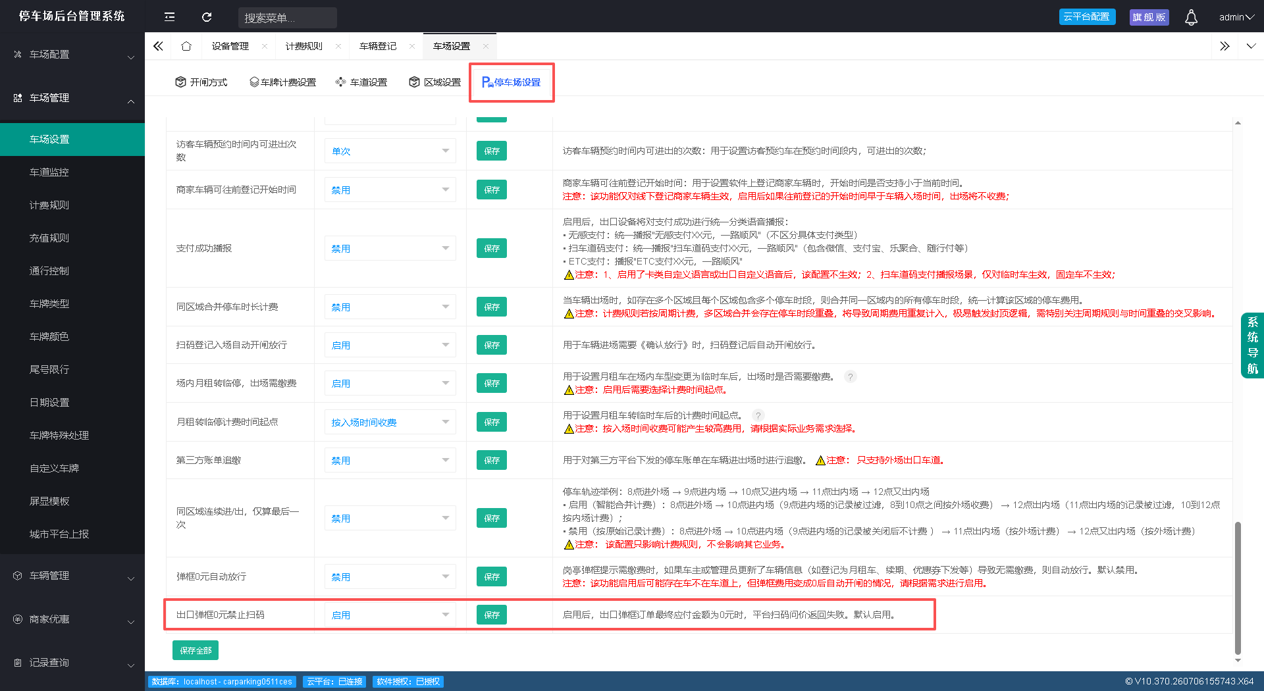
Task: Open dropdown for 出口弹框0元禁止扫码
Action: (390, 615)
